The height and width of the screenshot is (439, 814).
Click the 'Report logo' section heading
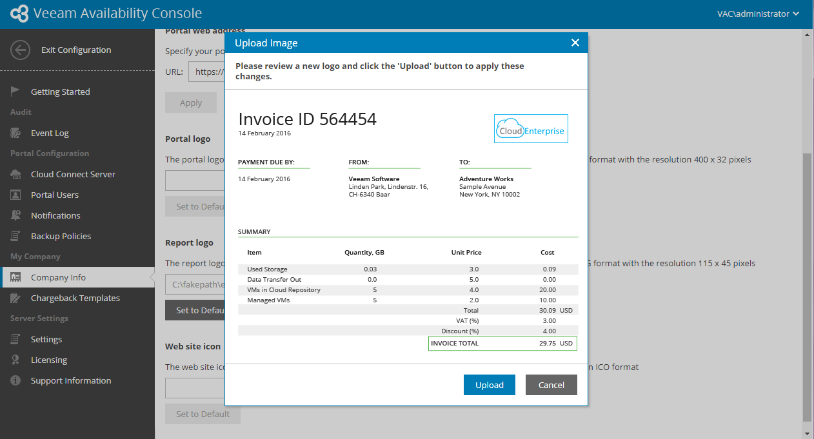[189, 242]
